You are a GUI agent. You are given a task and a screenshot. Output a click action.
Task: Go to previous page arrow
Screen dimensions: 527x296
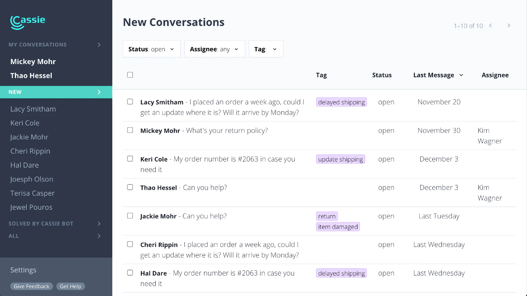click(490, 26)
